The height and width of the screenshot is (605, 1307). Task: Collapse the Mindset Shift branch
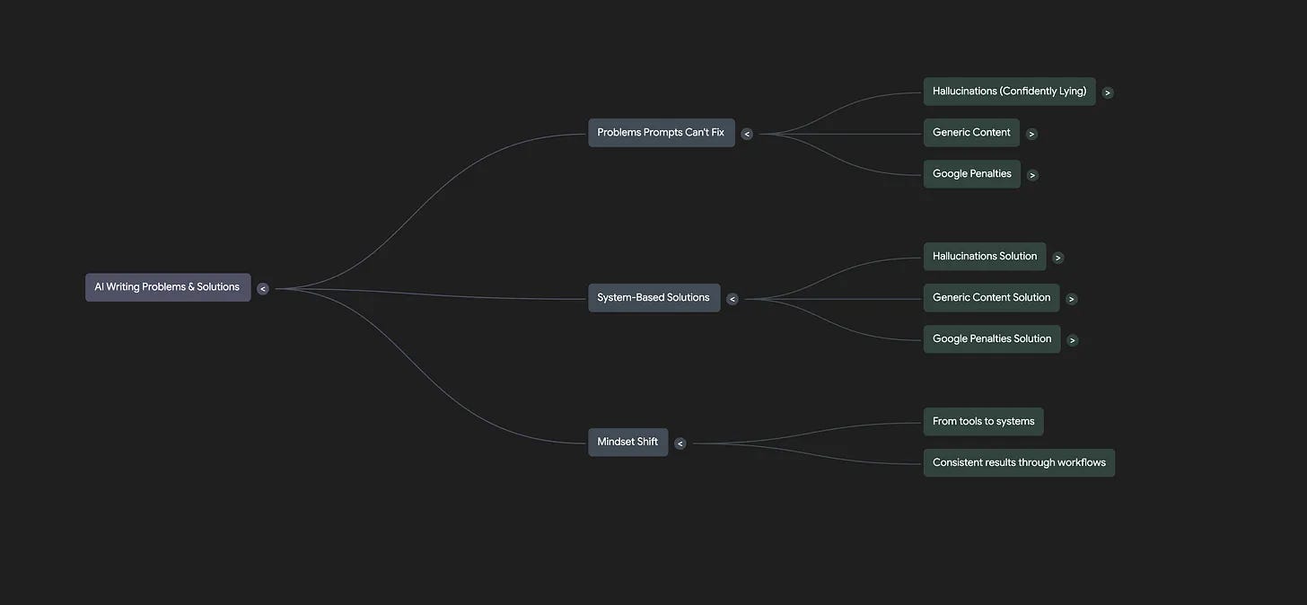coord(680,443)
